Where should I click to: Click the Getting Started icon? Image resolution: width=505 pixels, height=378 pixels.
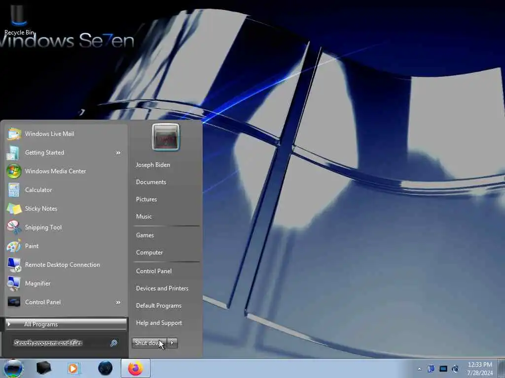click(x=13, y=153)
